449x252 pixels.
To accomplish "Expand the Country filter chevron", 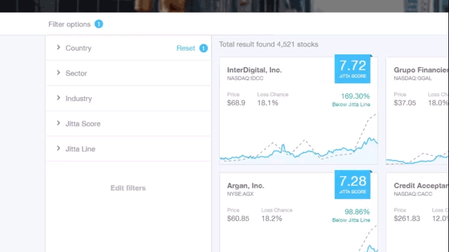I will tap(59, 48).
